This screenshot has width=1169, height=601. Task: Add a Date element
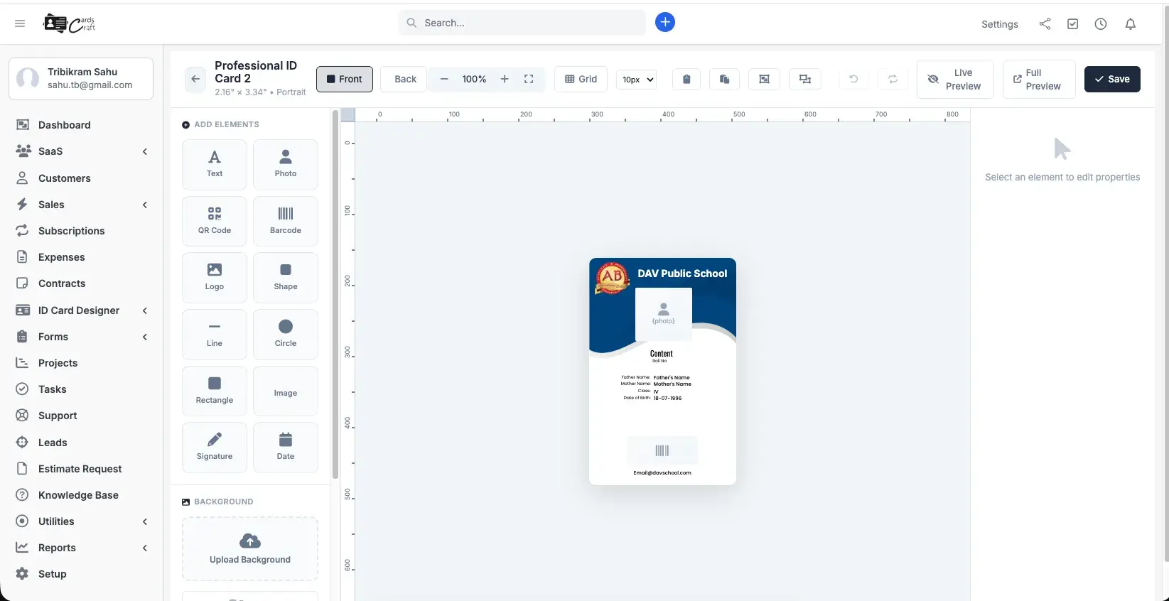(286, 448)
